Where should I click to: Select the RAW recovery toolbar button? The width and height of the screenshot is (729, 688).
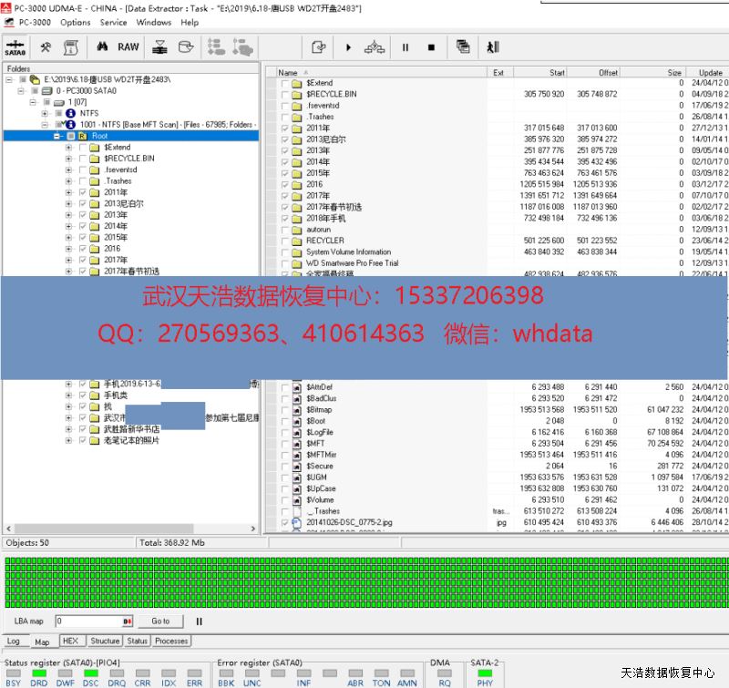pos(128,46)
